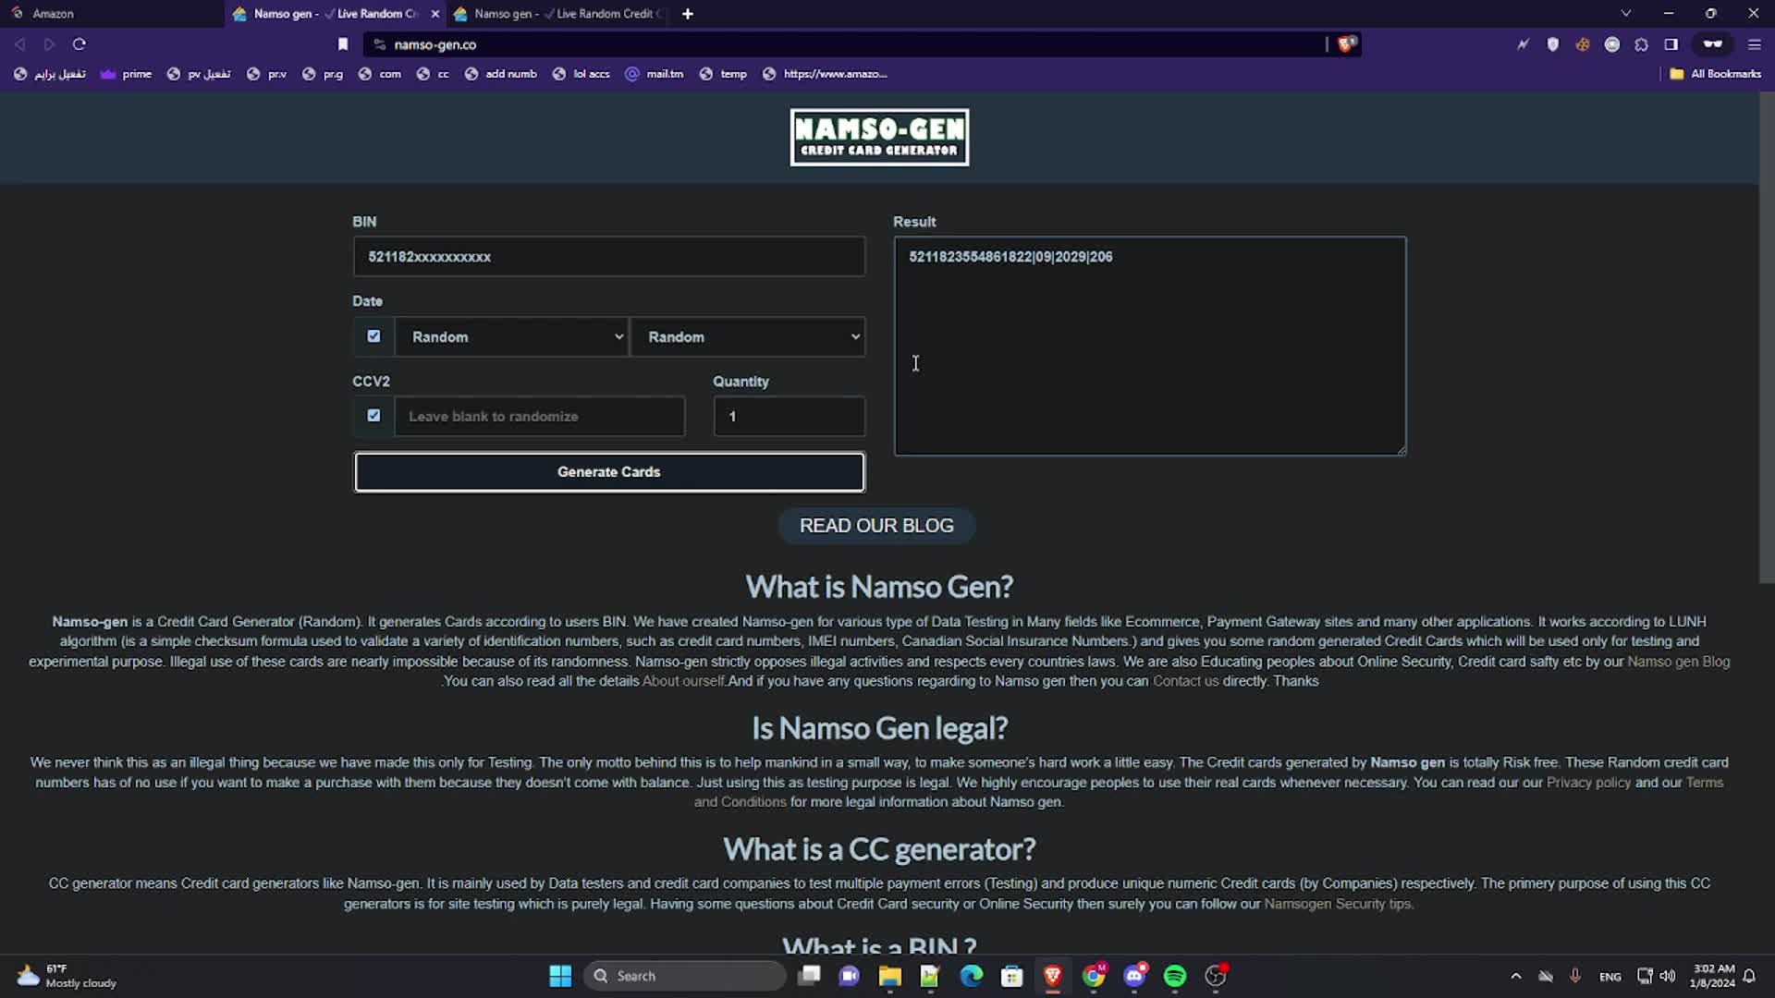Open the browser extensions puzzle icon

click(1641, 43)
